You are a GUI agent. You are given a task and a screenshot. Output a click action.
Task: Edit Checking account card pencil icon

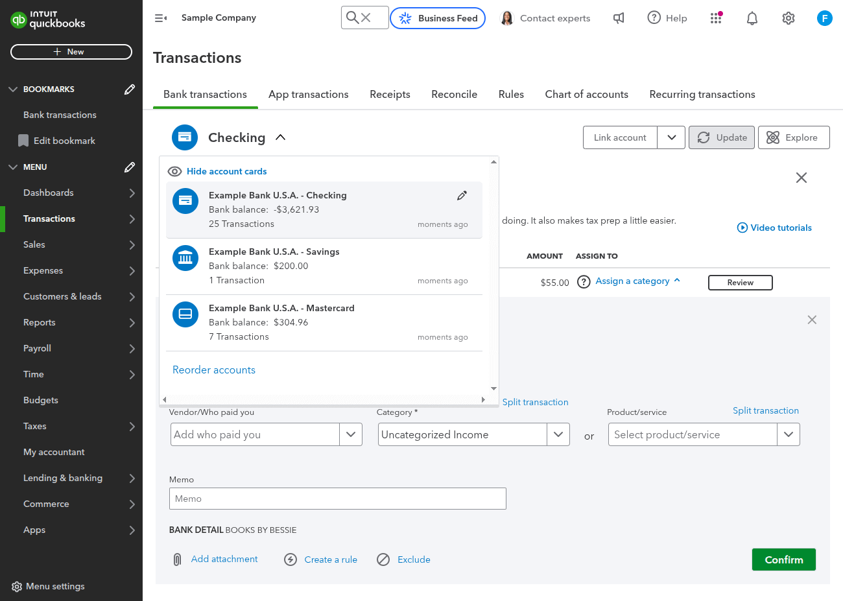pos(462,195)
